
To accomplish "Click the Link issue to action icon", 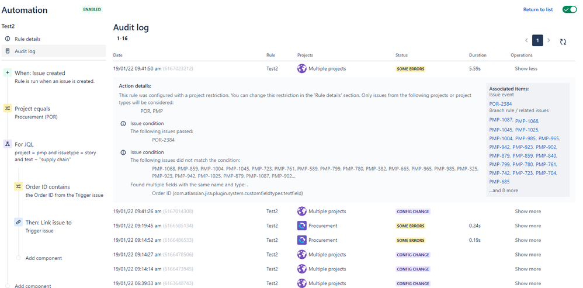I will click(18, 222).
